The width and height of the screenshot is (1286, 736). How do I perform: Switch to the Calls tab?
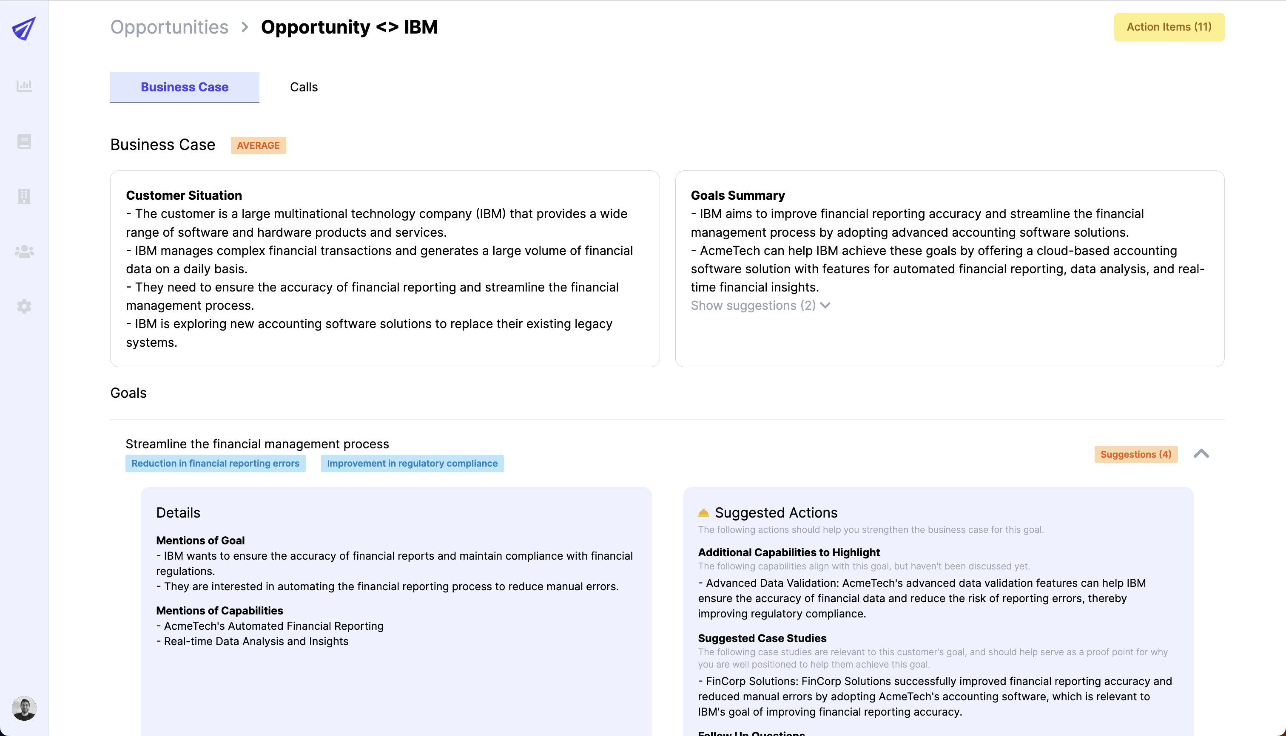[304, 87]
